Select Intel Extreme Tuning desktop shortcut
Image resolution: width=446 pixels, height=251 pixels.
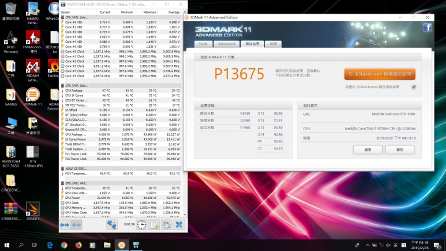[33, 13]
